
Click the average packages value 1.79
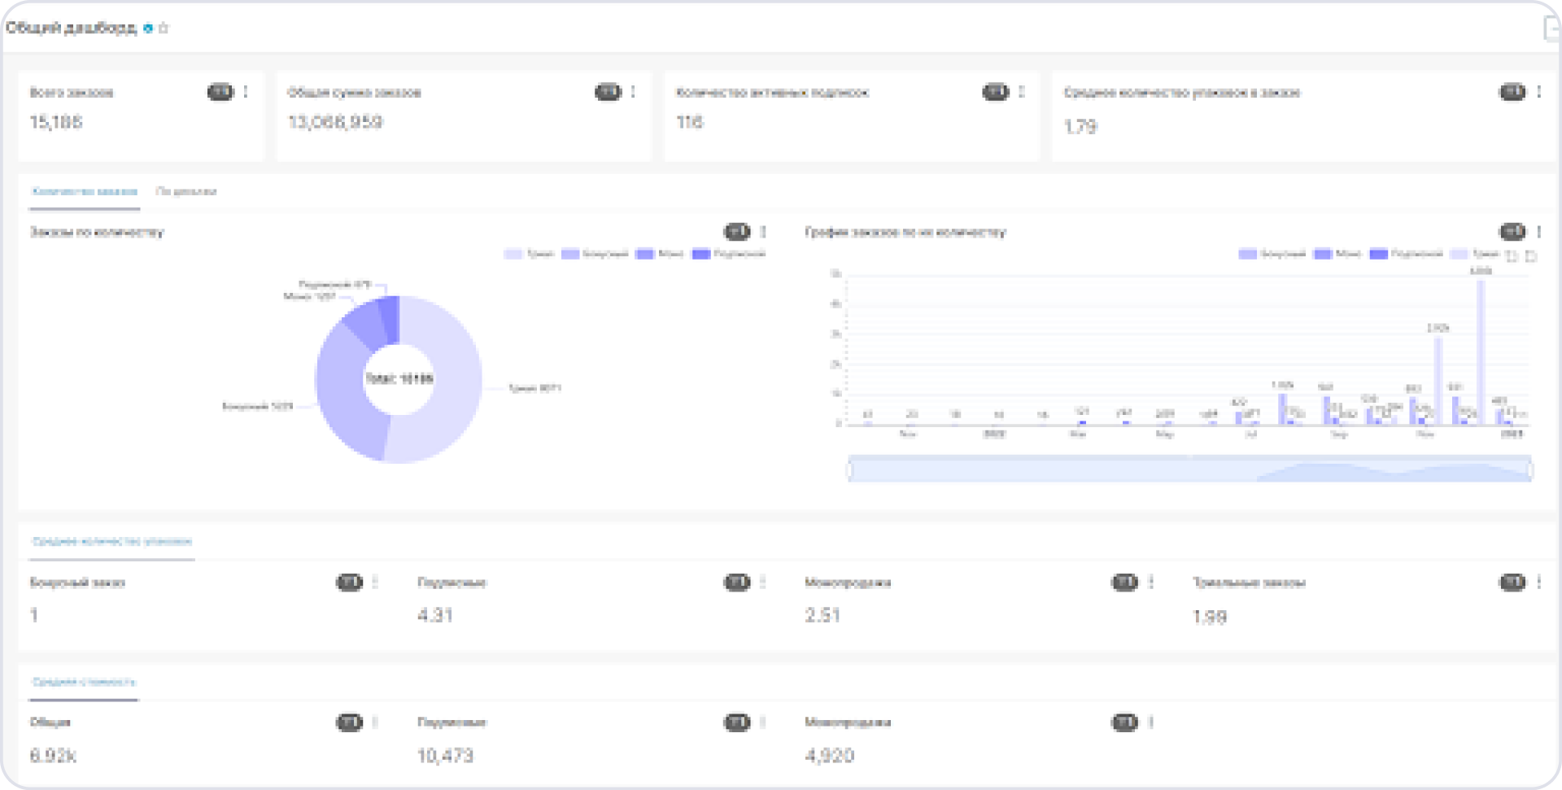coord(1080,127)
